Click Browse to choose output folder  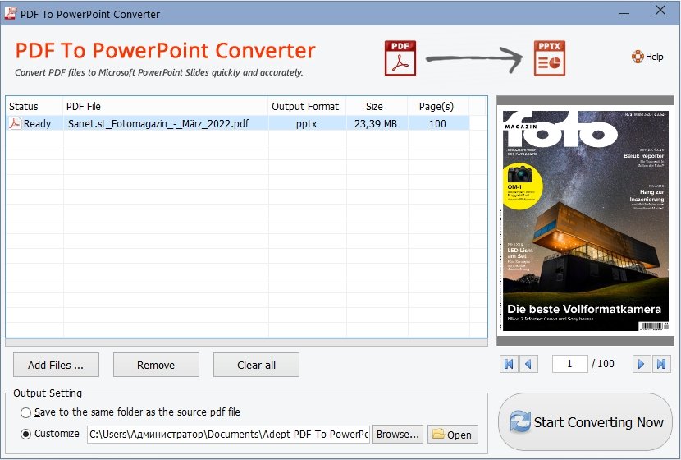tap(398, 435)
